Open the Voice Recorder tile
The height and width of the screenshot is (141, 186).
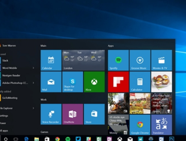pos(51,114)
